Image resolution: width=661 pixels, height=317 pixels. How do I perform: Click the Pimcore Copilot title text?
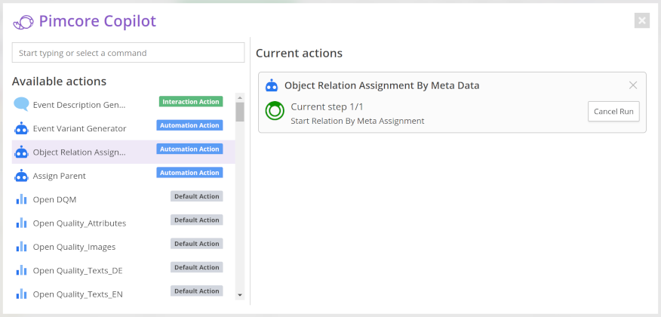click(x=97, y=21)
